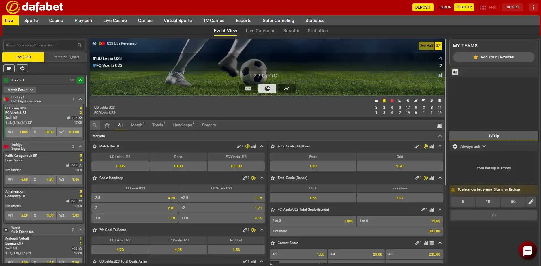Star the Match Result market
The height and width of the screenshot is (266, 541).
pyautogui.click(x=95, y=146)
